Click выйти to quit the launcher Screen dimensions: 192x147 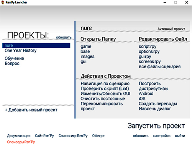(180, 136)
